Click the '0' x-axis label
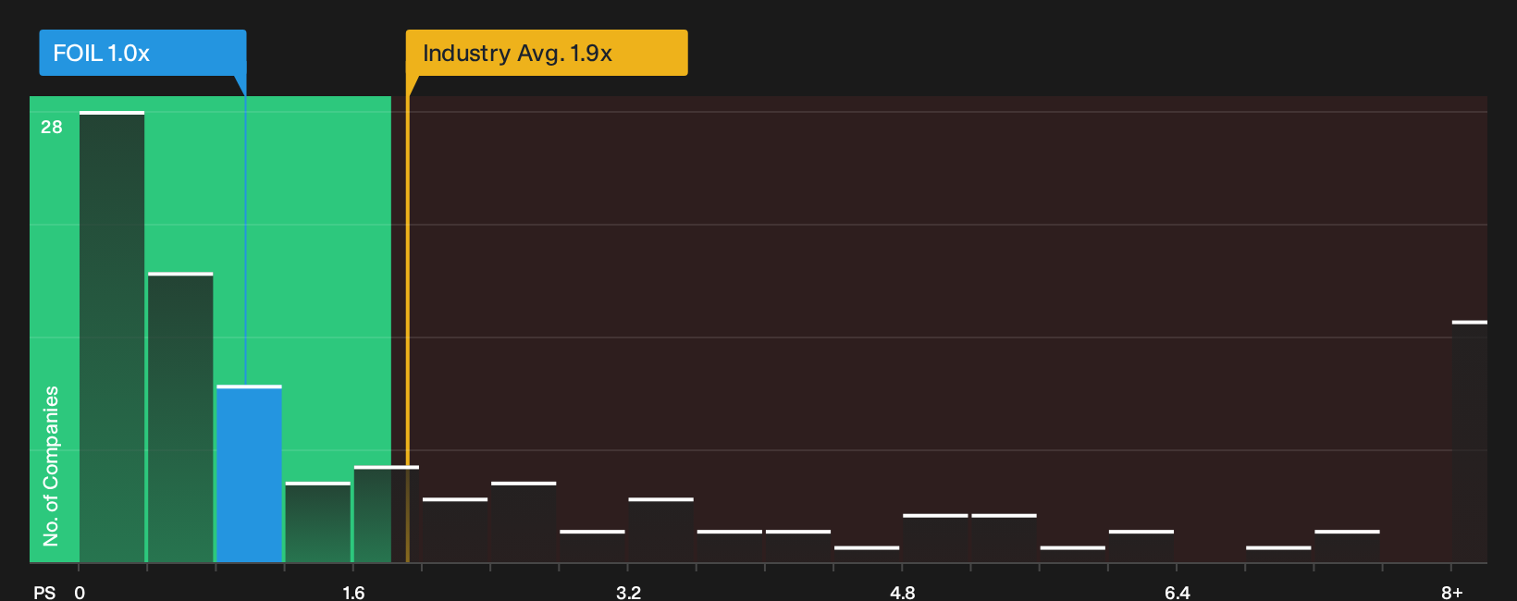1517x601 pixels. pyautogui.click(x=80, y=593)
